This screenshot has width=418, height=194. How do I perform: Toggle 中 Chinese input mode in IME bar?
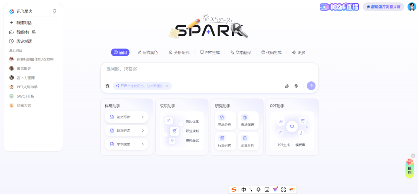[x=244, y=189]
